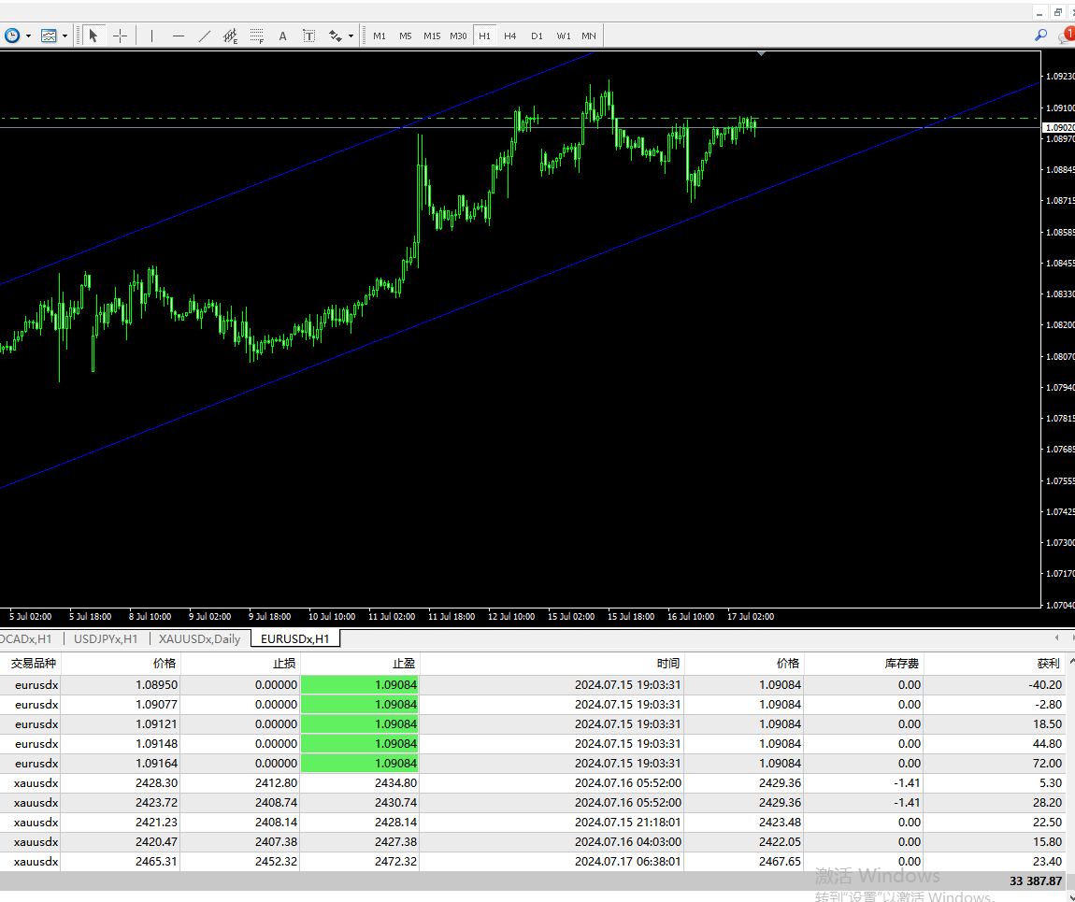Switch chart to M15 timeframe

pos(432,36)
